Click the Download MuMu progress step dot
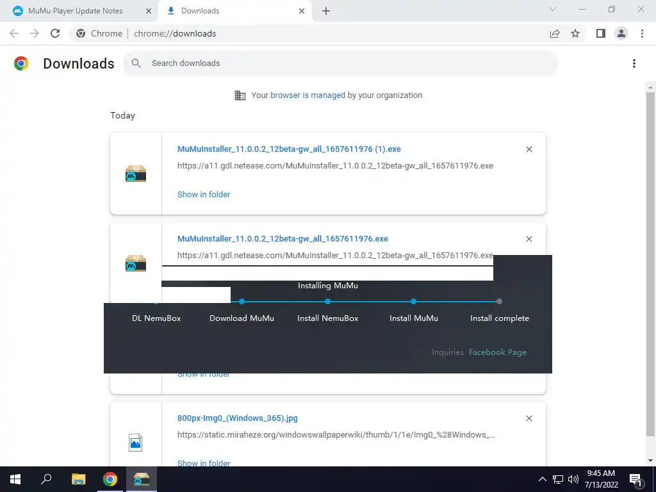 [242, 301]
